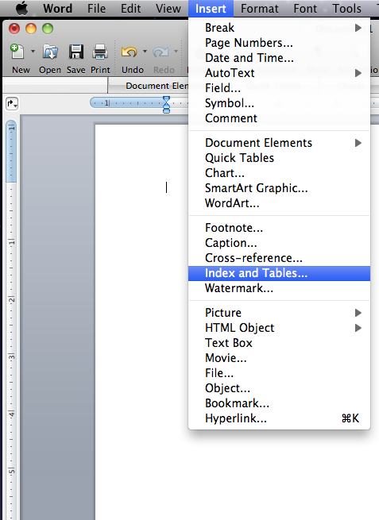The height and width of the screenshot is (520, 379).
Task: Open the View menu
Action: click(x=168, y=8)
